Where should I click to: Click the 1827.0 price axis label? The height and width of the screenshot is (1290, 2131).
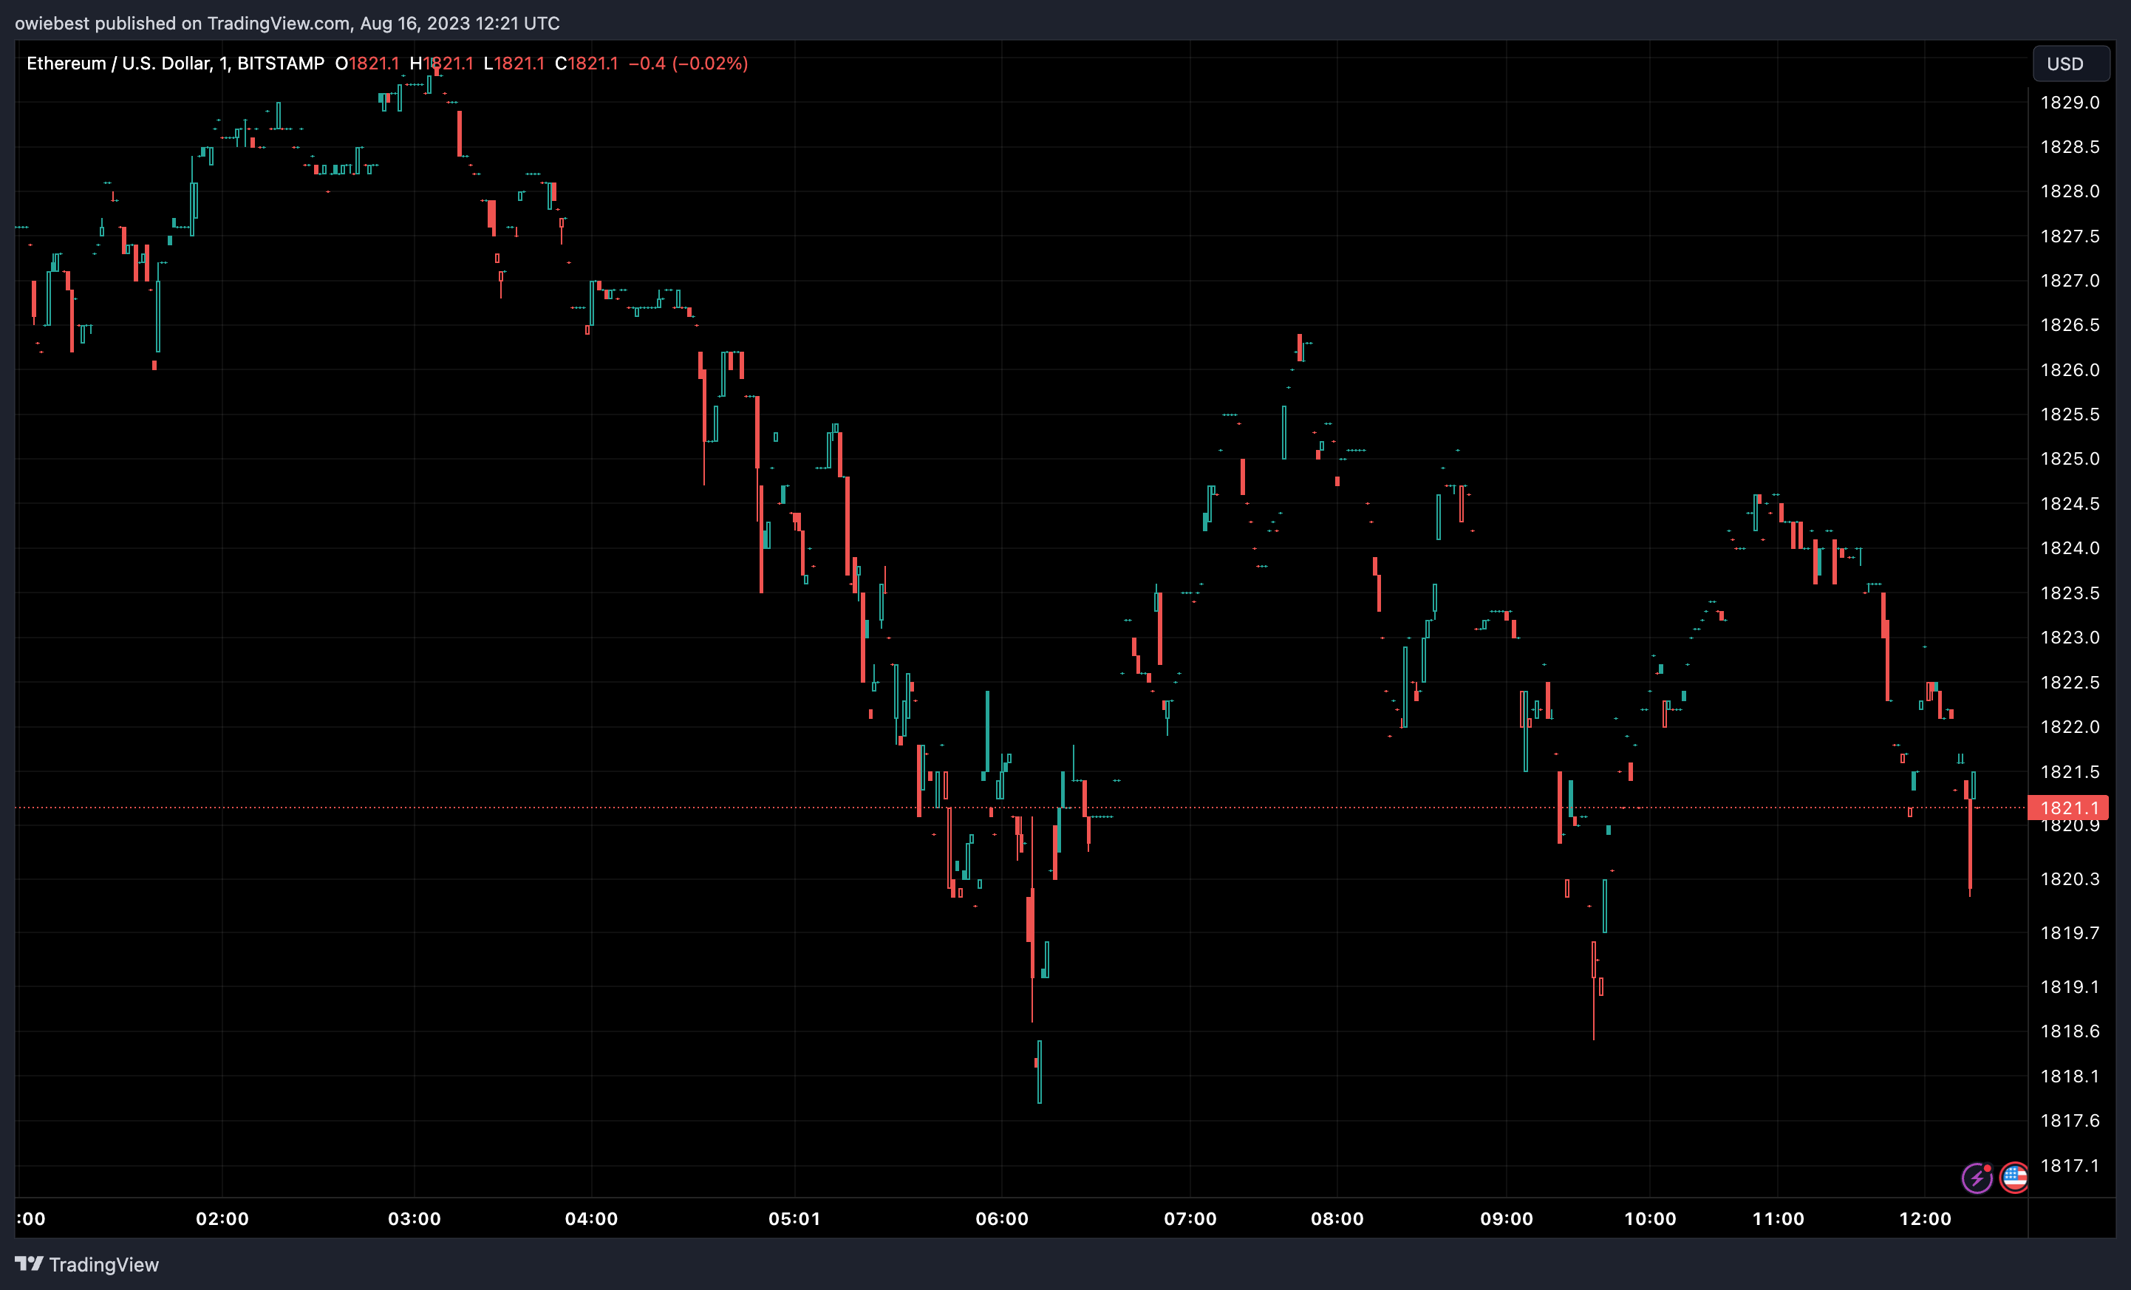click(2070, 280)
